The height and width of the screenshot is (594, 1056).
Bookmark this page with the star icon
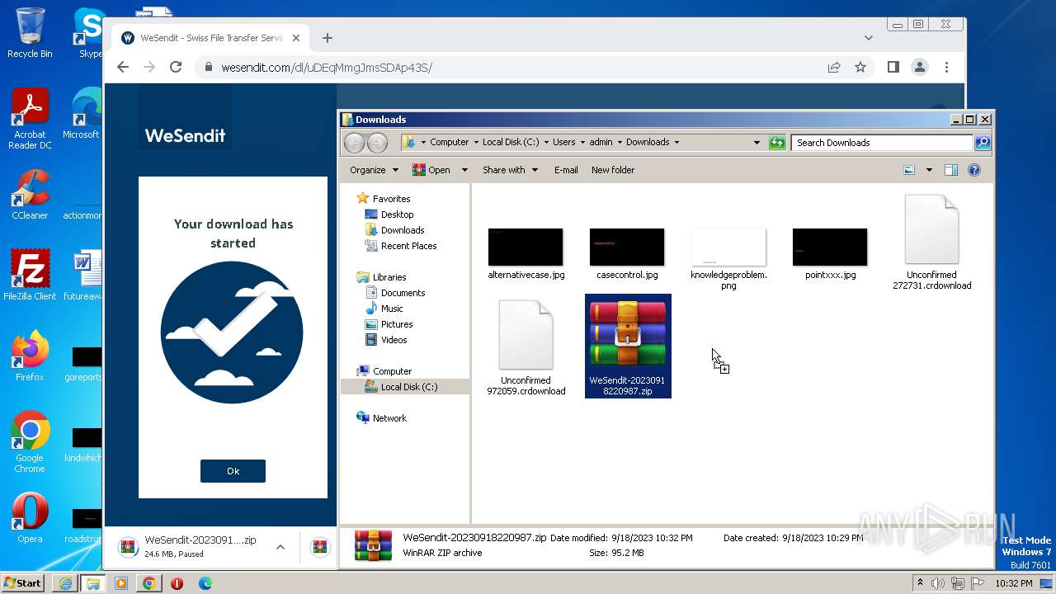(x=860, y=68)
